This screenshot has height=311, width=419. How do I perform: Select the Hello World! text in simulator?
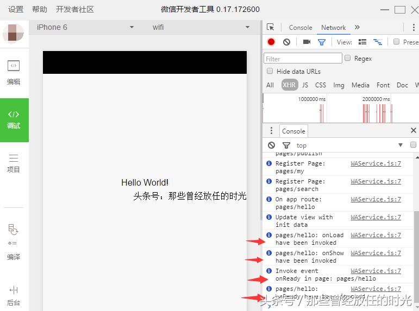[145, 182]
